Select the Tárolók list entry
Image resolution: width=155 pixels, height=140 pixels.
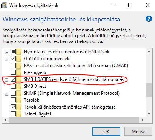(31, 100)
